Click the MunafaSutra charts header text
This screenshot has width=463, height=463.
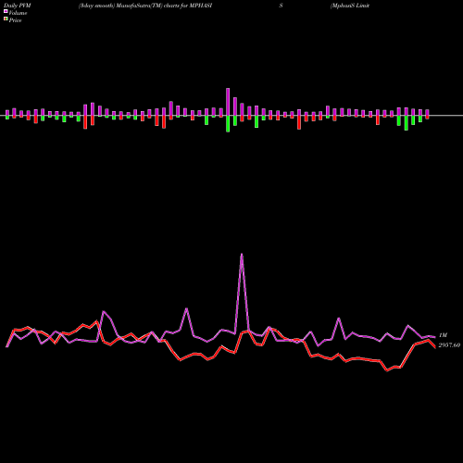(x=145, y=6)
